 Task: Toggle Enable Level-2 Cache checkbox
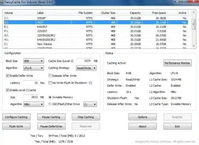[x=7, y=90]
